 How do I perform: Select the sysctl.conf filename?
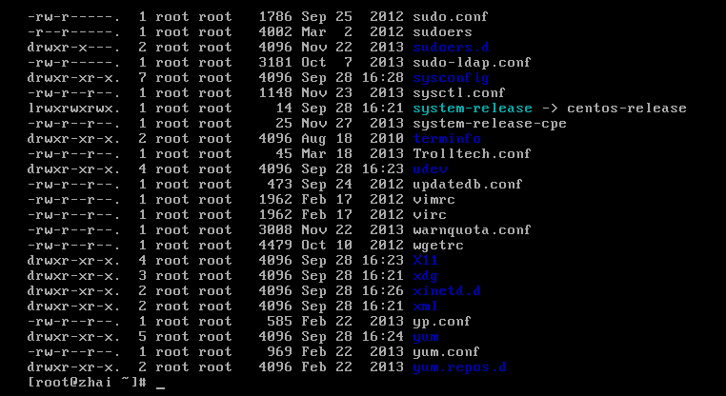(x=454, y=93)
